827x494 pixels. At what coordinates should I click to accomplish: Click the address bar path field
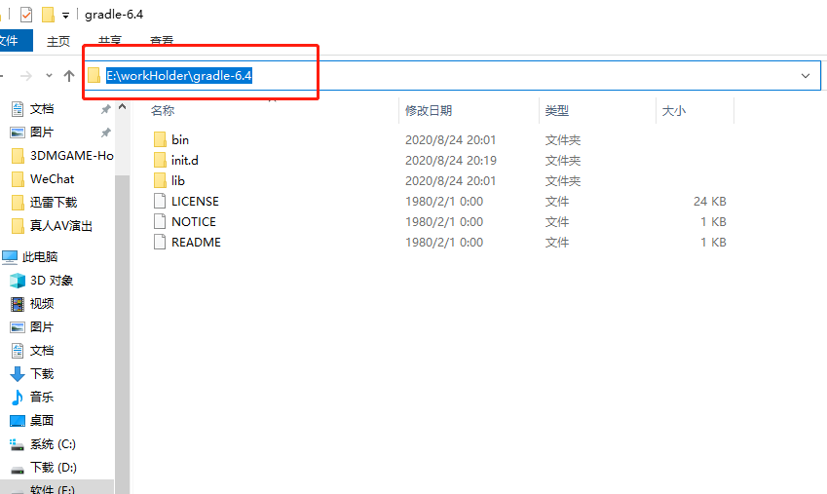tap(454, 75)
